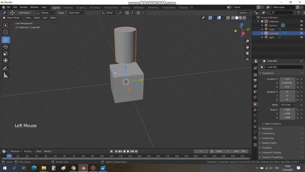
Task: Toggle viewport overlays button
Action: click(x=219, y=18)
